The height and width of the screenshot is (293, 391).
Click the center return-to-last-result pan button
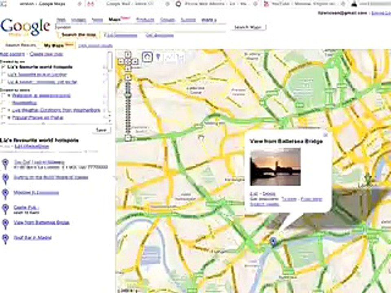point(127,61)
